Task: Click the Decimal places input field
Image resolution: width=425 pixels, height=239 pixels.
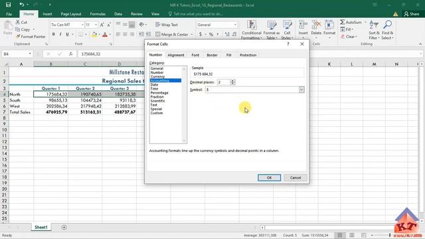Action: coord(224,82)
